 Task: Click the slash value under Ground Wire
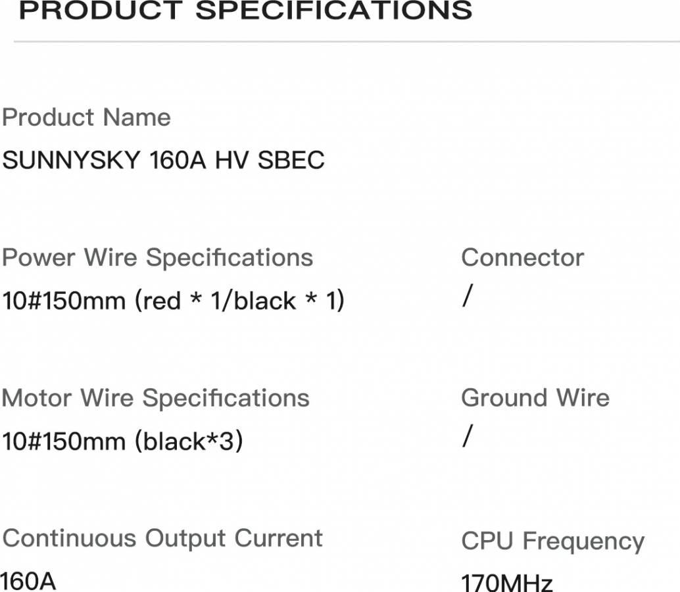click(x=467, y=435)
